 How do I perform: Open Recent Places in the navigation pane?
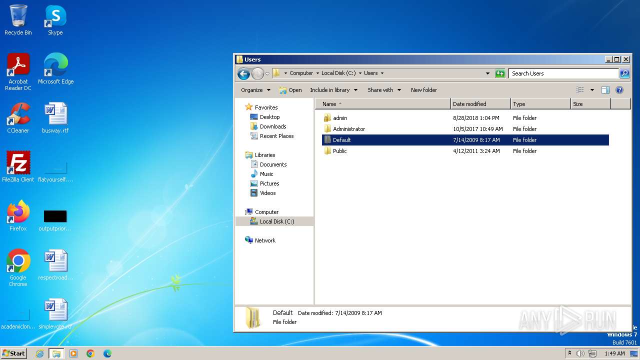pyautogui.click(x=276, y=136)
